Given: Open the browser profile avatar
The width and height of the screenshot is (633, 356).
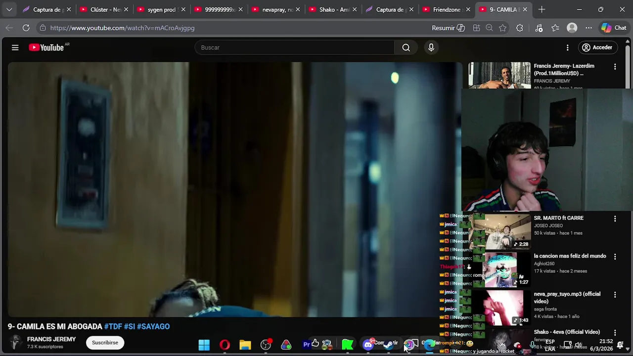Looking at the screenshot, I should [x=572, y=28].
